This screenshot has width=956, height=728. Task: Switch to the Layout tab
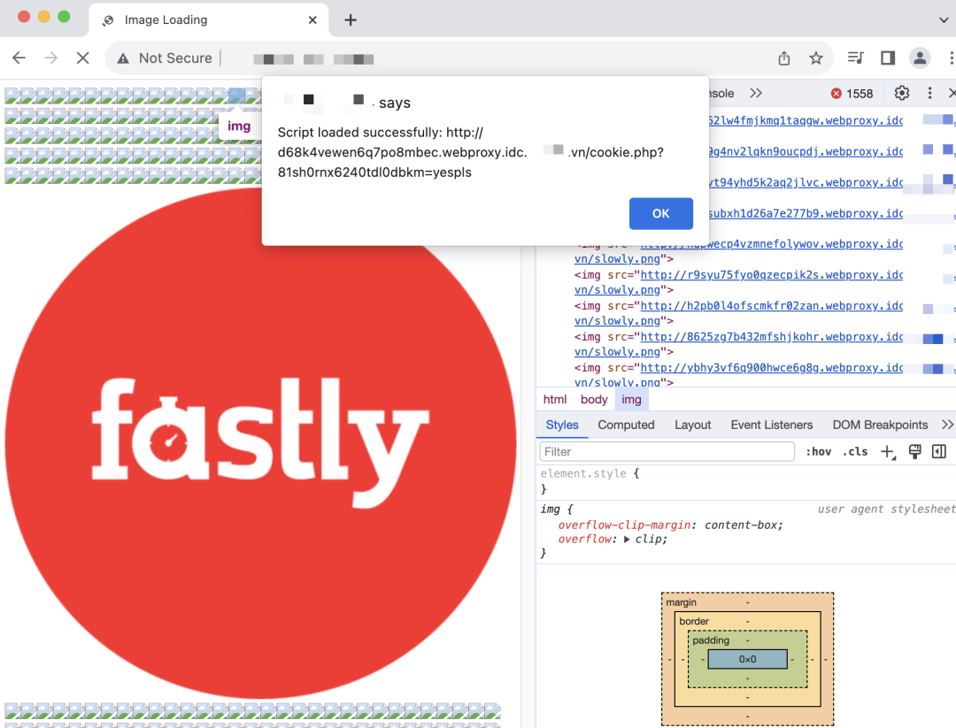tap(692, 425)
